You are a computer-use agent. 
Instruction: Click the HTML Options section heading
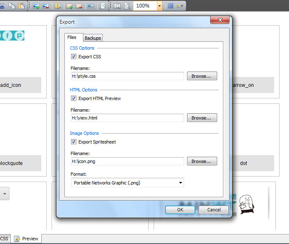coord(83,90)
